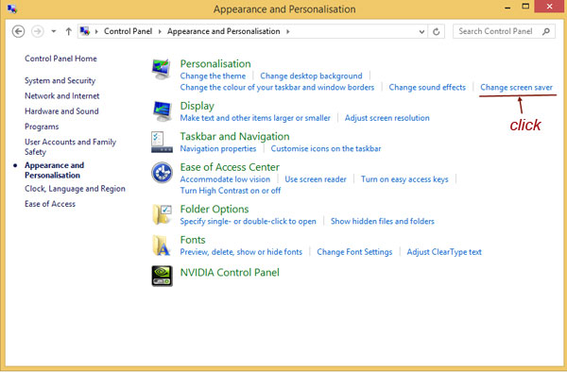Click the Taskbar and Navigation icon
This screenshot has width=567, height=372.
pyautogui.click(x=162, y=142)
